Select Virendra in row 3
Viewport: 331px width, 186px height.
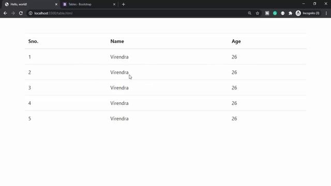click(x=119, y=88)
